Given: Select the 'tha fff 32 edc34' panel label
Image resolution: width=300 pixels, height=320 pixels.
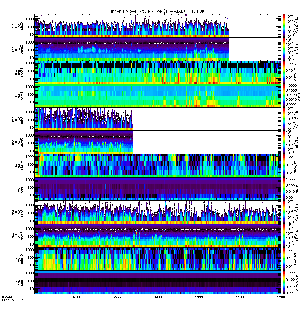Looking at the screenshot, I should coord(18,26).
